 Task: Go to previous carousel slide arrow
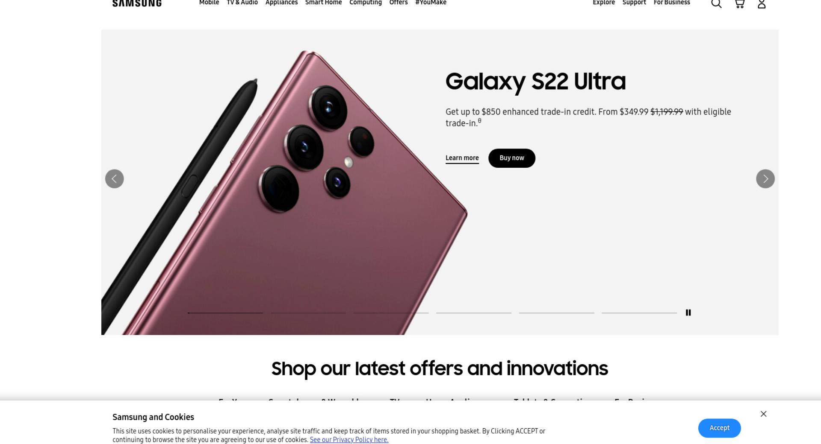(115, 179)
